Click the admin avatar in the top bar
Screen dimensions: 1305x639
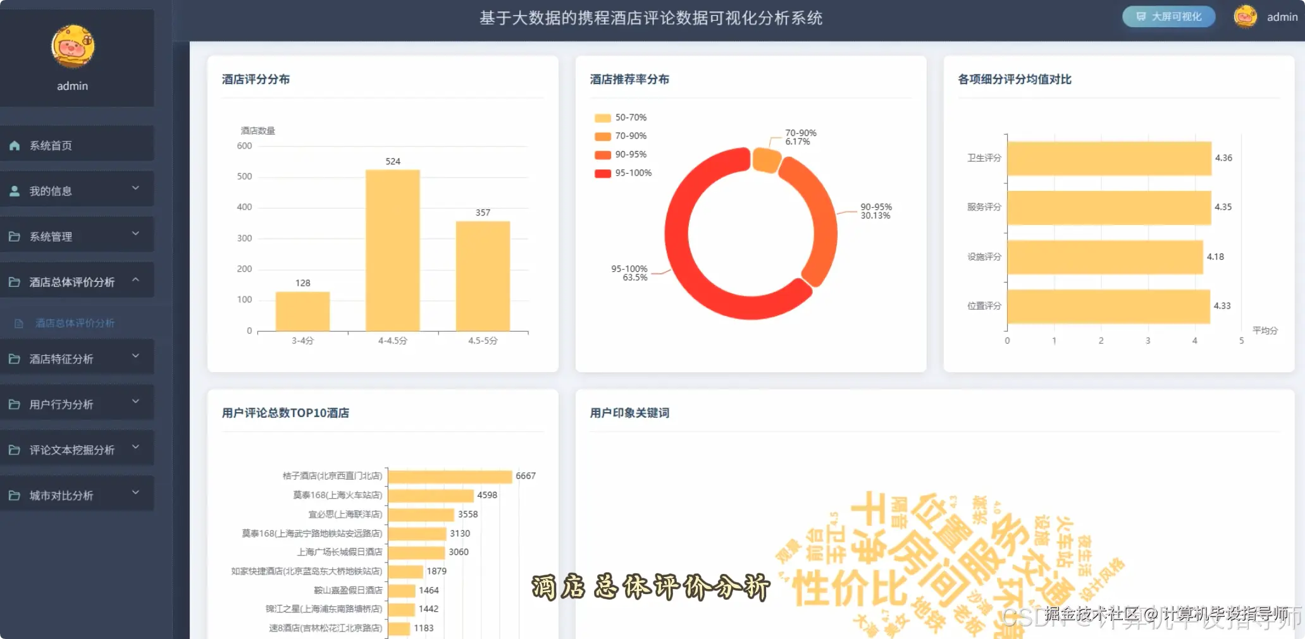(1246, 17)
